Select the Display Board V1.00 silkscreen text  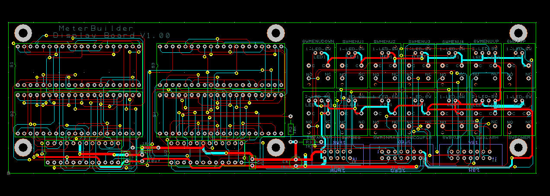[112, 35]
